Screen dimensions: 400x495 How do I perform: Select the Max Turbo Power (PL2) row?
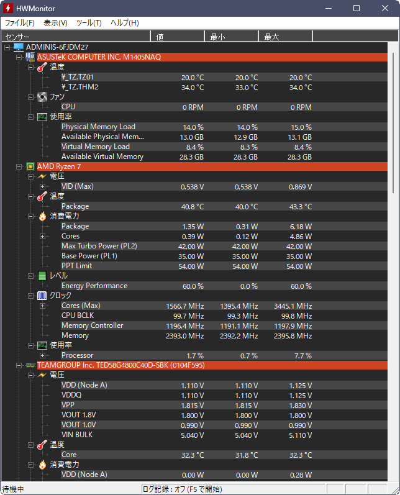tap(224, 246)
